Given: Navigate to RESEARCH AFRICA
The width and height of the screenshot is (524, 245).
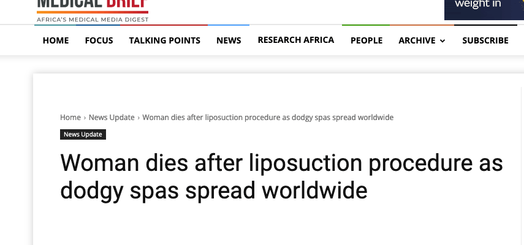Looking at the screenshot, I should click(x=296, y=40).
